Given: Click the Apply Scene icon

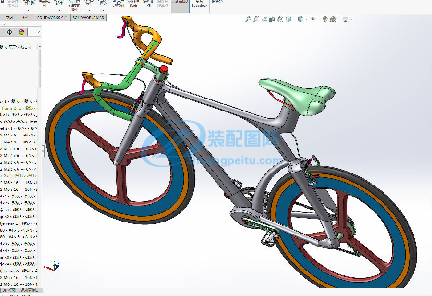Looking at the screenshot, I should click(x=334, y=19).
